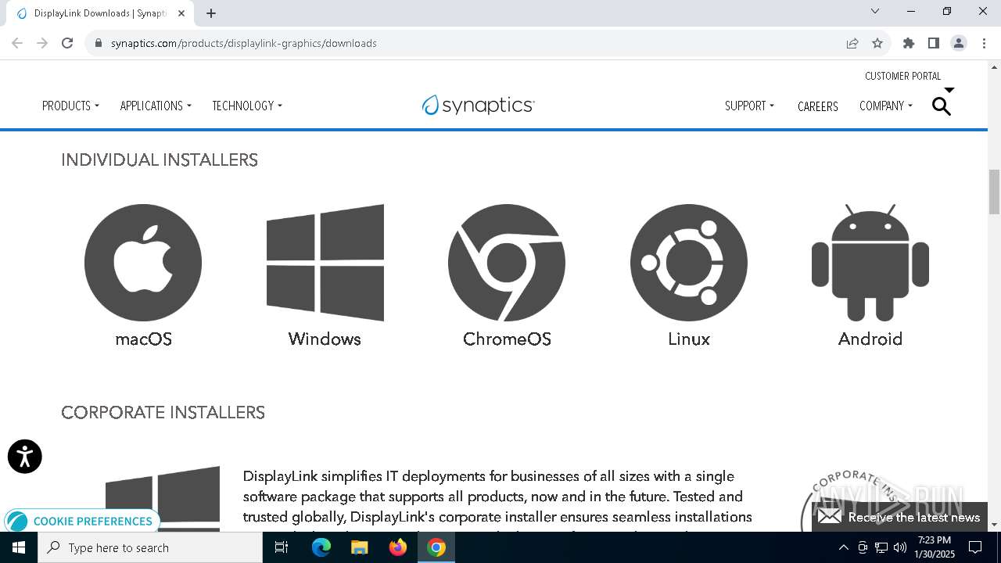This screenshot has height=563, width=1001.
Task: Click the address bar URL
Action: 244,43
